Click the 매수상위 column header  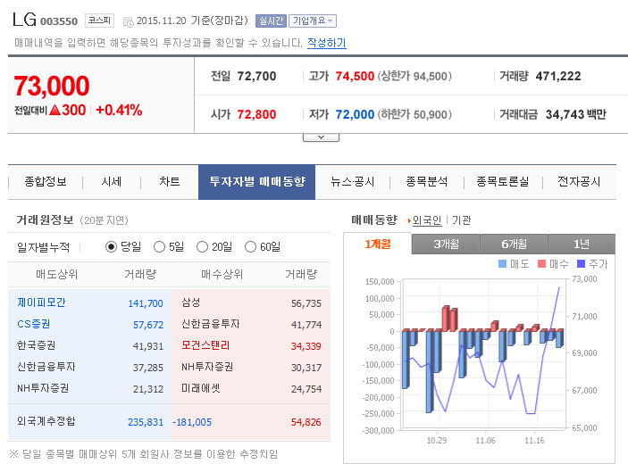coord(222,275)
